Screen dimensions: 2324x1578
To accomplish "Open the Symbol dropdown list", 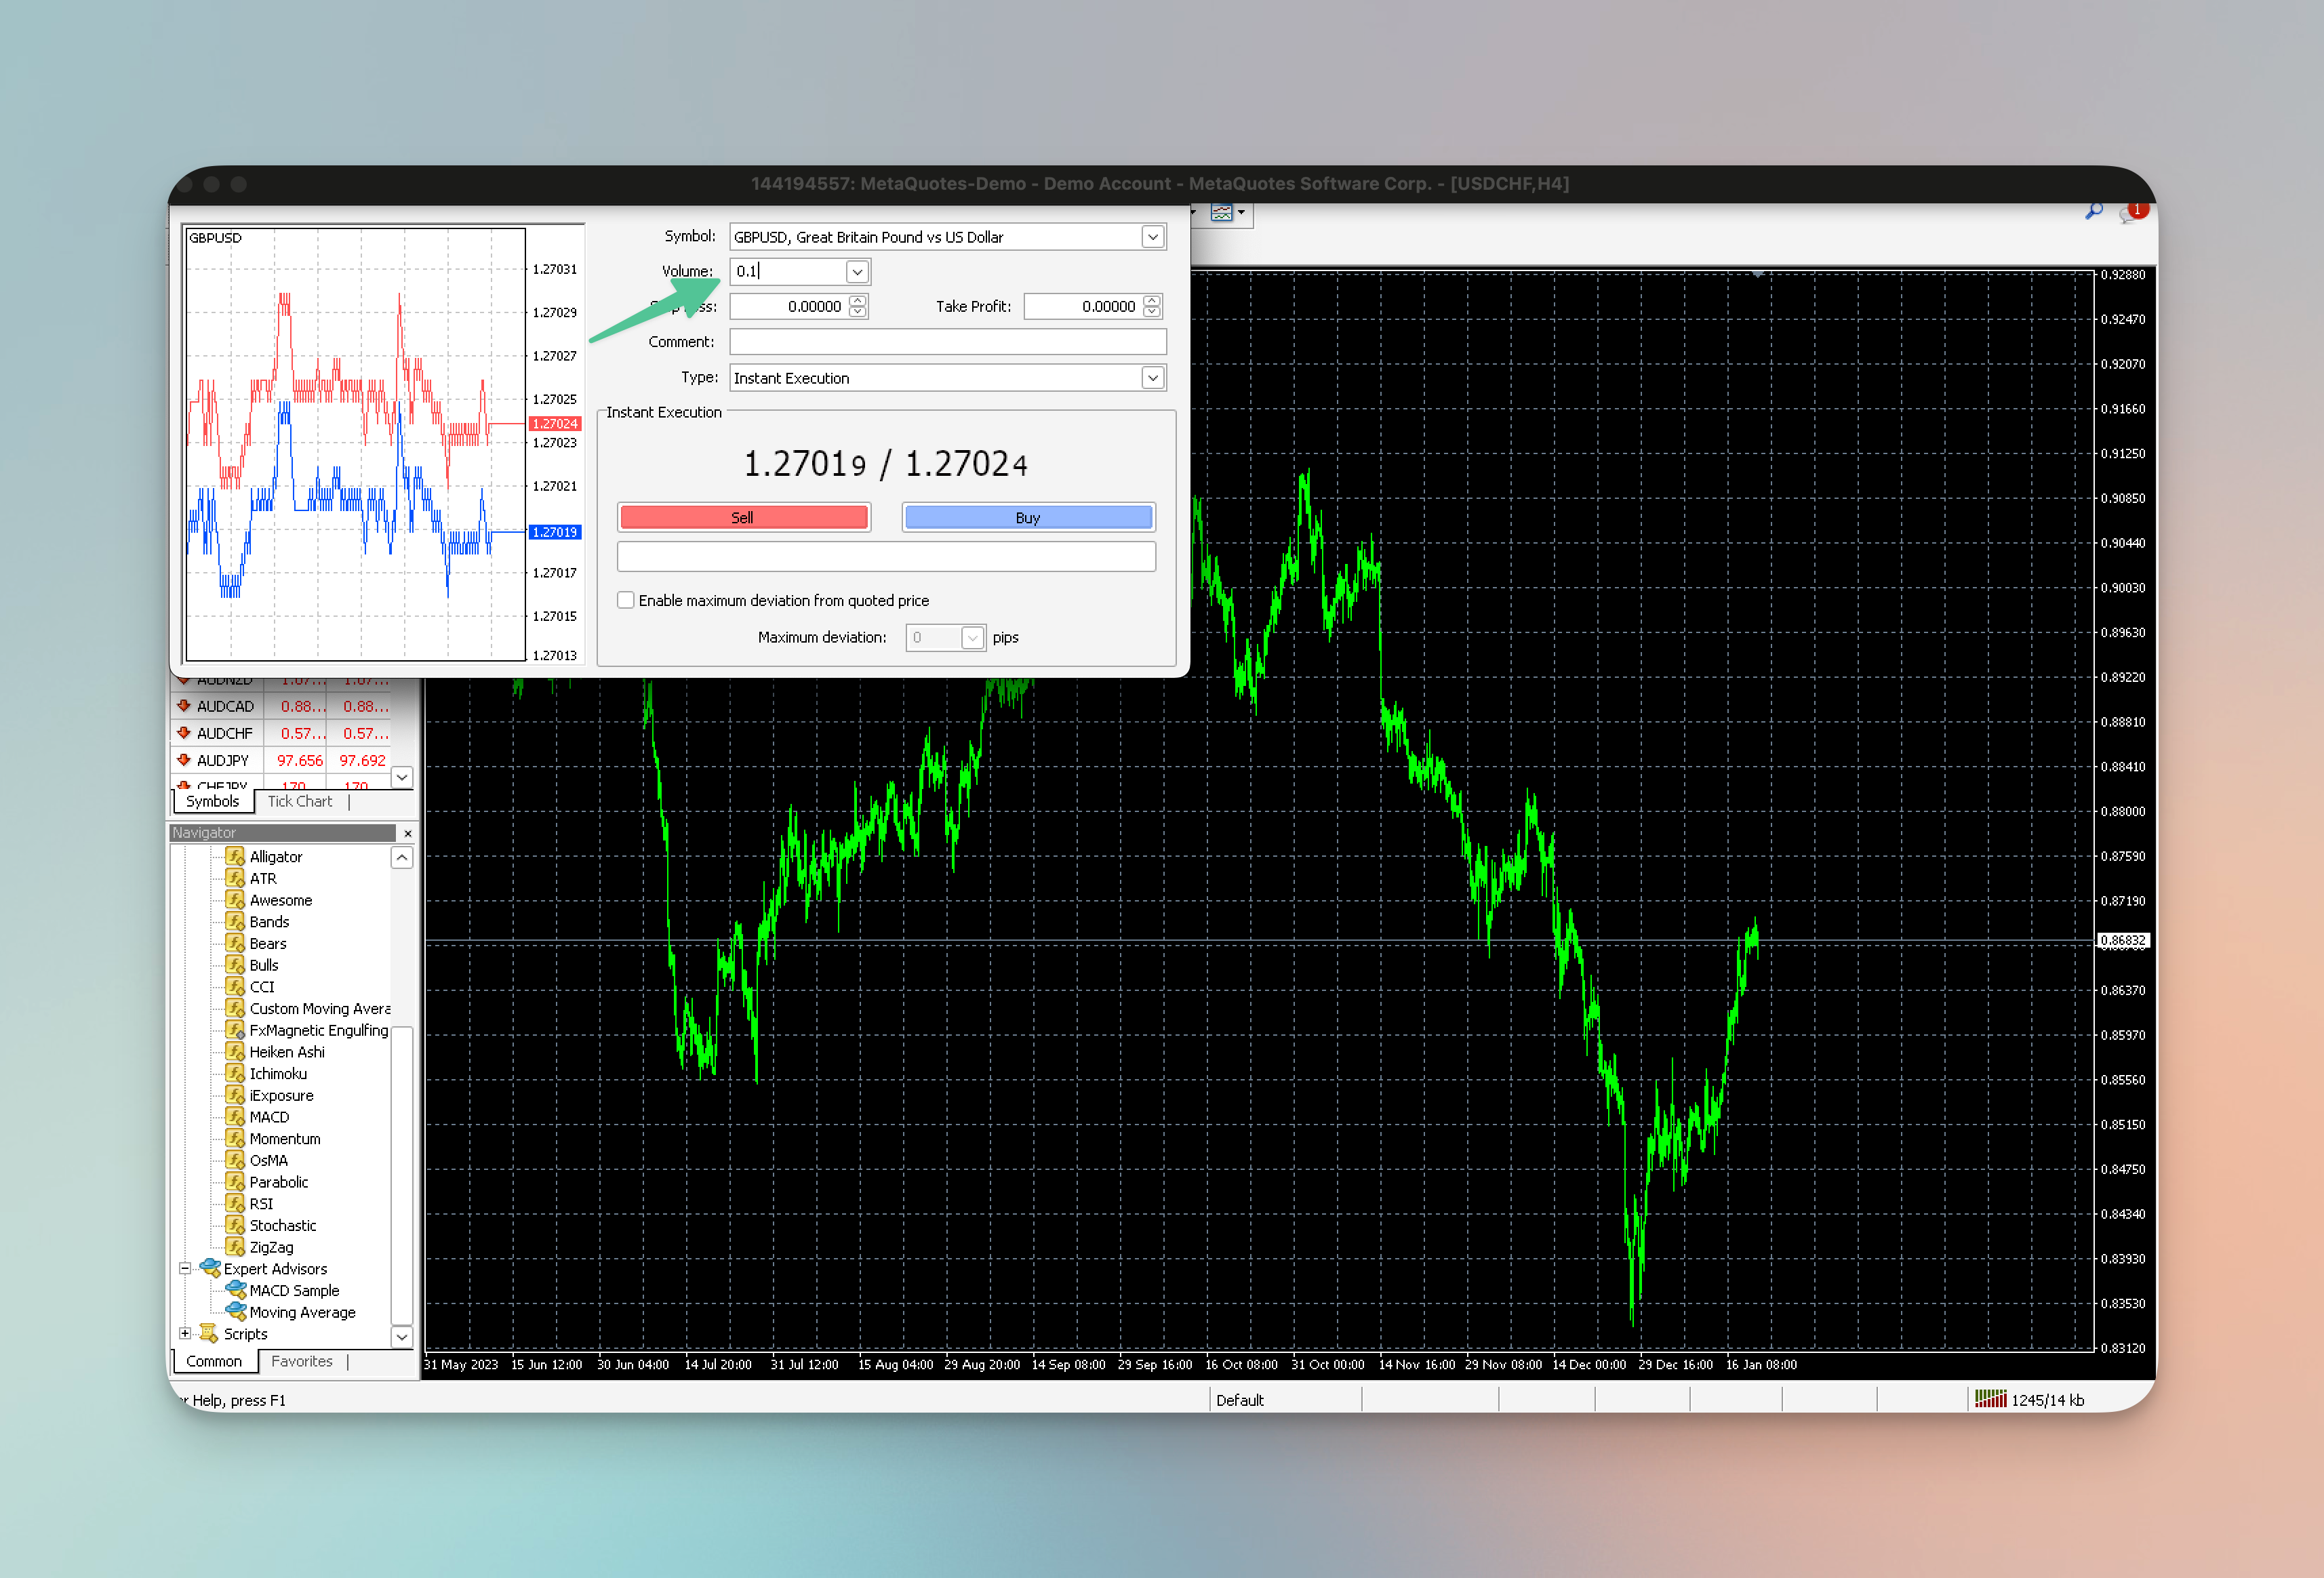I will 1152,237.
